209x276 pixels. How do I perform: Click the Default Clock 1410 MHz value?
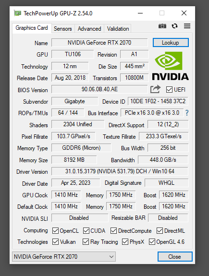coord(66,206)
